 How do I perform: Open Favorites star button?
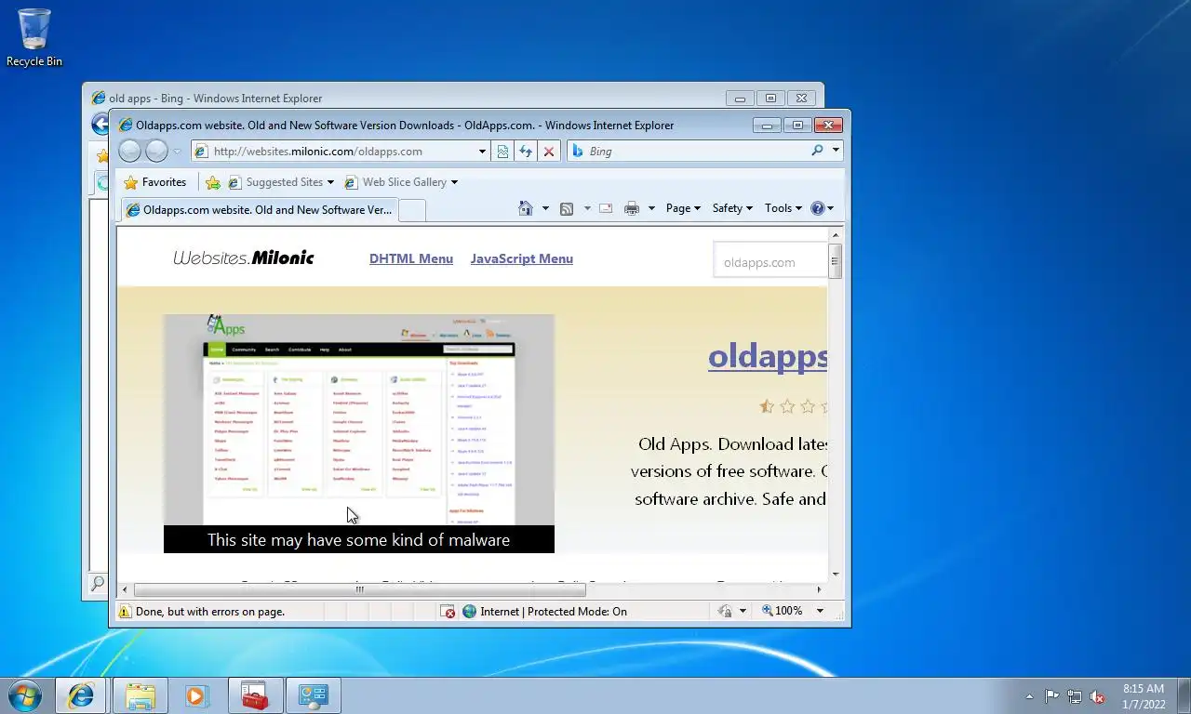(x=155, y=182)
